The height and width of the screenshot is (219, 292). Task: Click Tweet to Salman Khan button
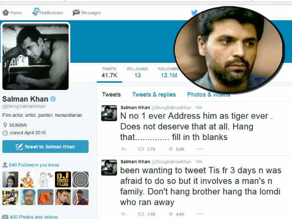(45, 146)
